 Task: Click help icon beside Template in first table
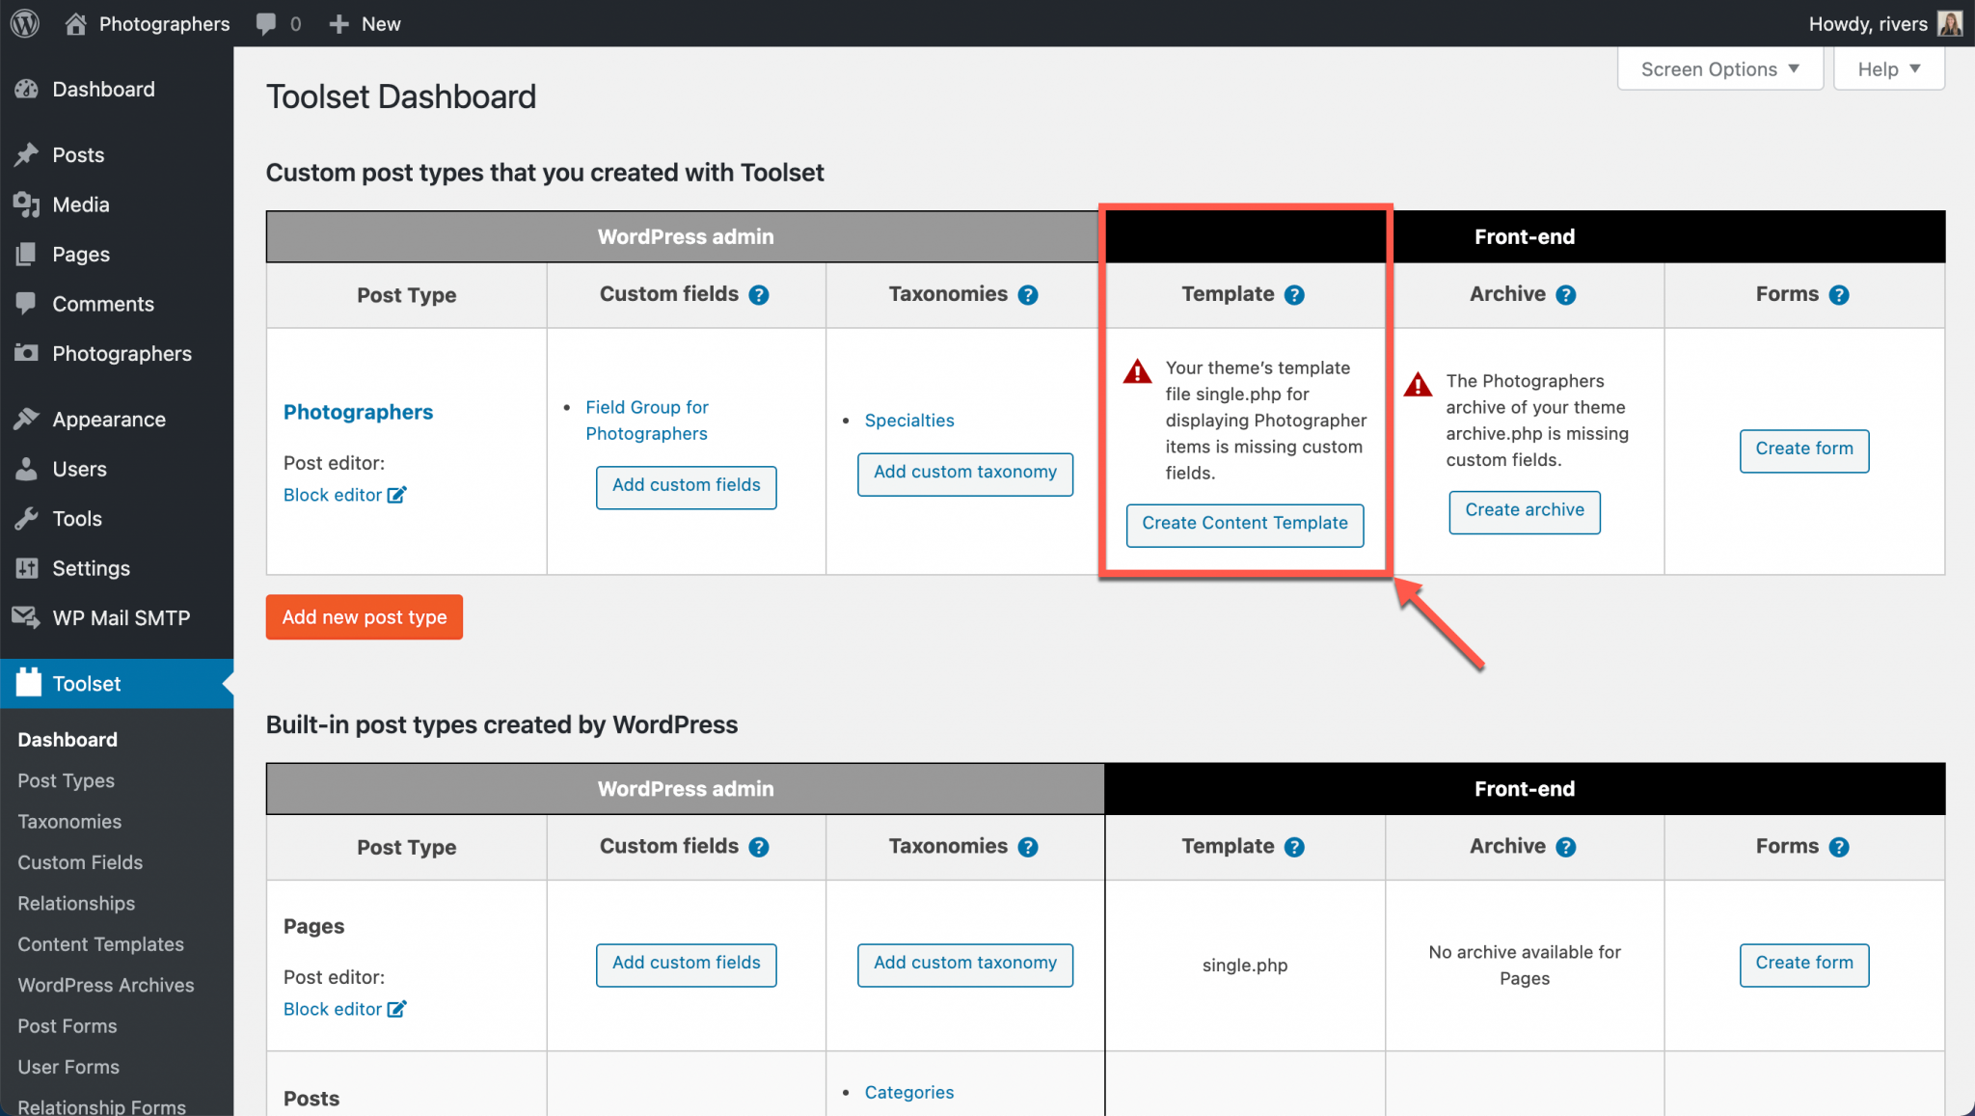click(1294, 295)
